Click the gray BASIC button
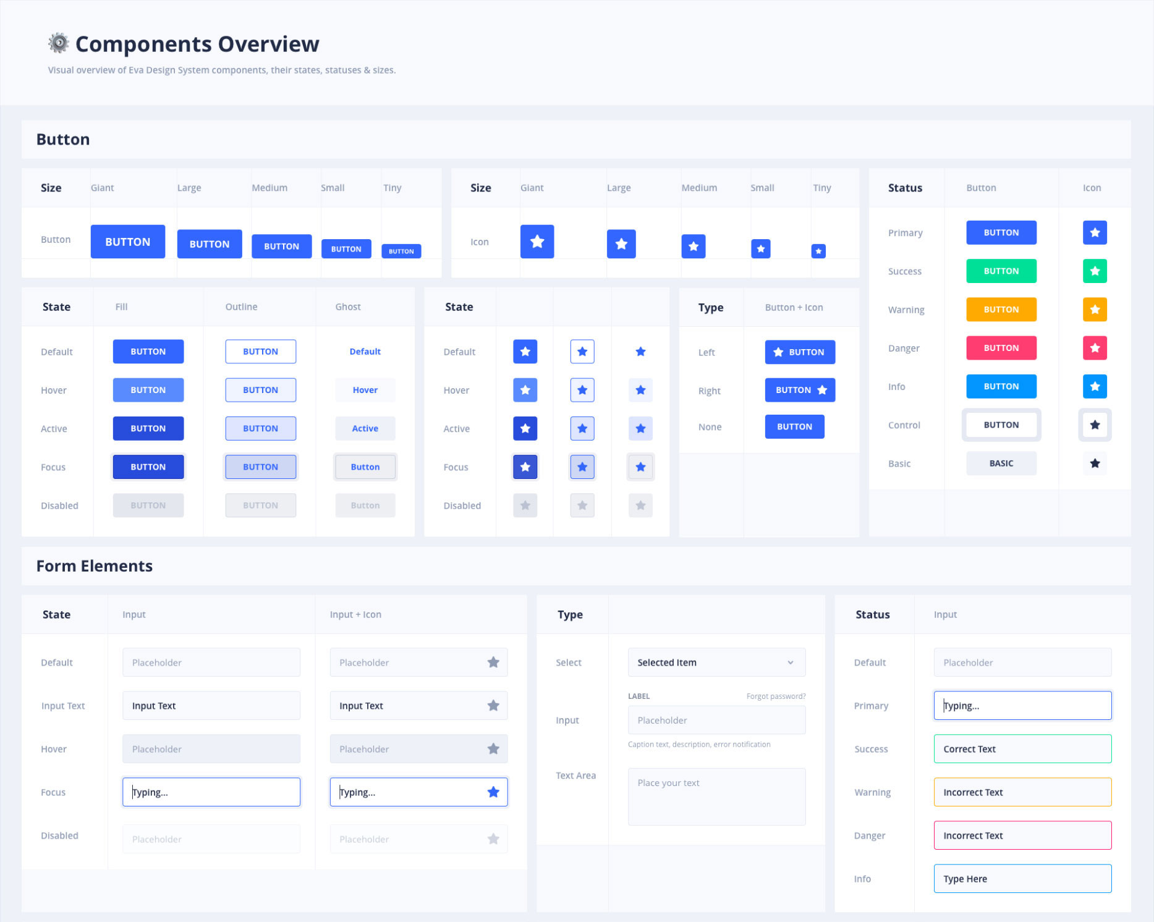This screenshot has height=922, width=1154. 1001,463
